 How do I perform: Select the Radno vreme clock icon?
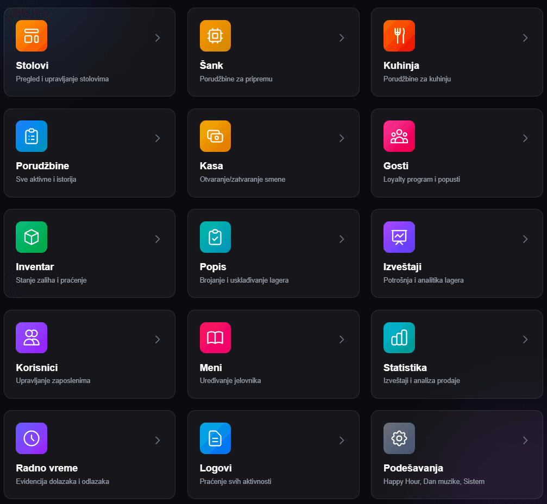click(32, 438)
